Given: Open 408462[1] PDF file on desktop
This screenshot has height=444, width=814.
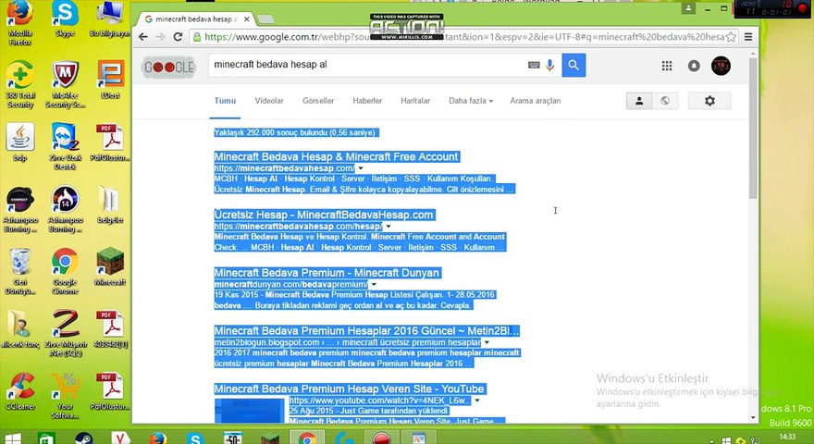Looking at the screenshot, I should pos(110,329).
